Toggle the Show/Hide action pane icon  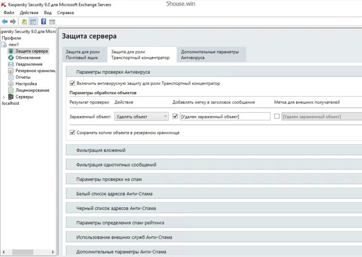(52, 22)
